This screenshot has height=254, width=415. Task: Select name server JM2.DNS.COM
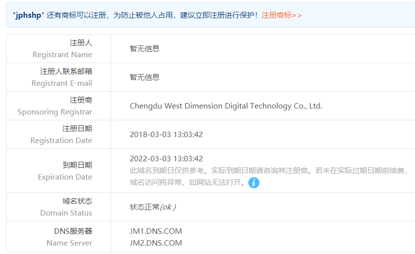(x=156, y=243)
